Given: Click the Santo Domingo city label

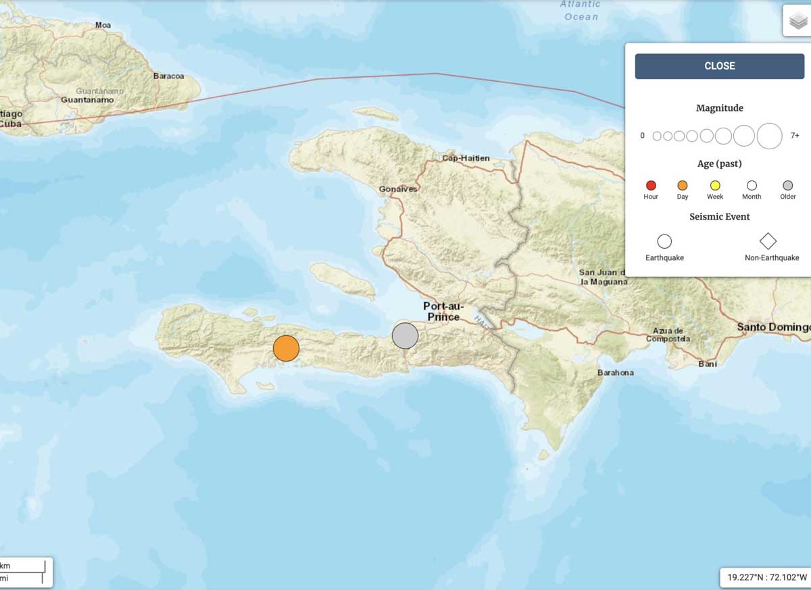Looking at the screenshot, I should pyautogui.click(x=772, y=327).
